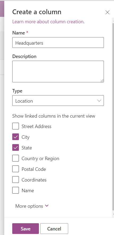Click the Type dropdown chevron arrow
Screen dimensions: 114x235
click(99, 101)
